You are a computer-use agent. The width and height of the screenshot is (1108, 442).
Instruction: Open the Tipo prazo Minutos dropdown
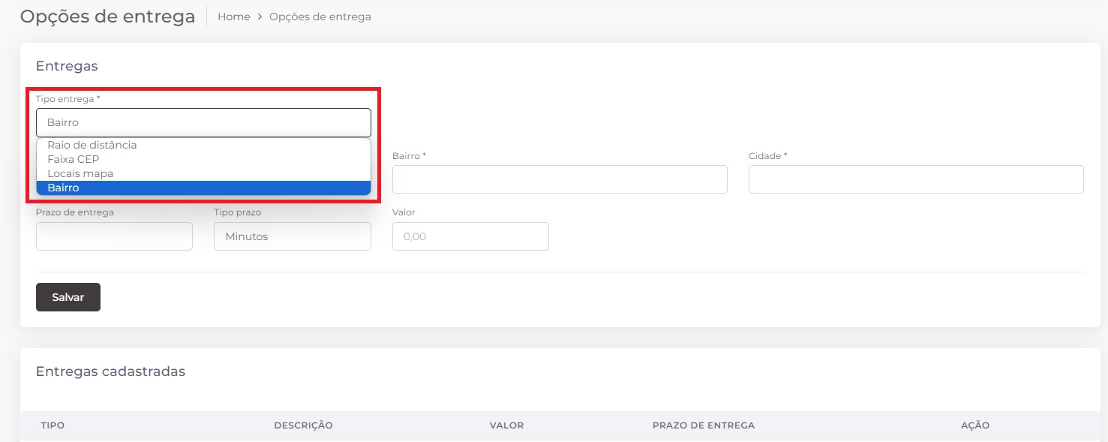(292, 236)
